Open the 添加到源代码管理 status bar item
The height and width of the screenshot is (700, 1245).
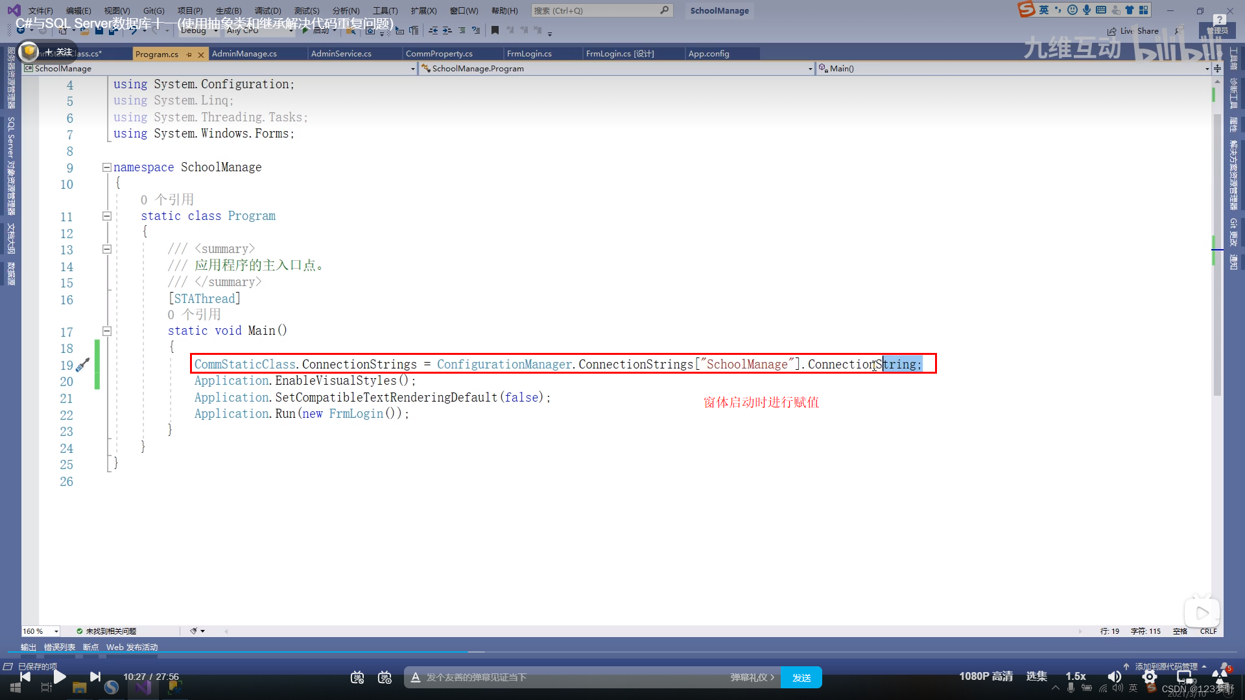pos(1165,666)
